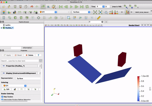This screenshot has width=152, height=106.
Task: Click the Edit color map button
Action: click(x=6, y=89)
